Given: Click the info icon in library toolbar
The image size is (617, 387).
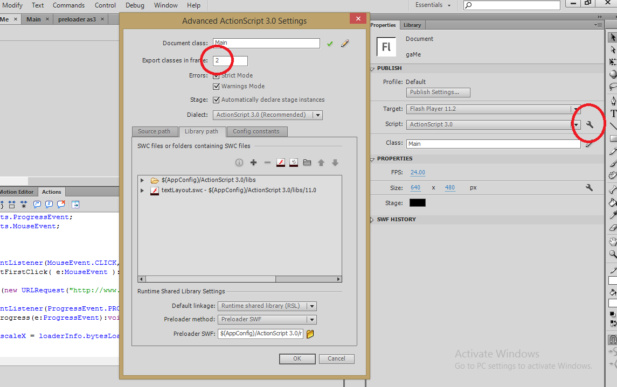Looking at the screenshot, I should [239, 163].
